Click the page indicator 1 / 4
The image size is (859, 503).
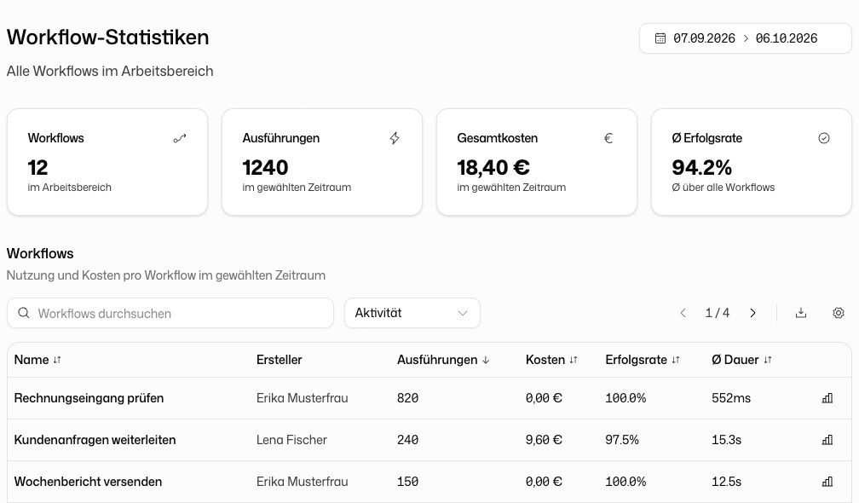tap(718, 313)
